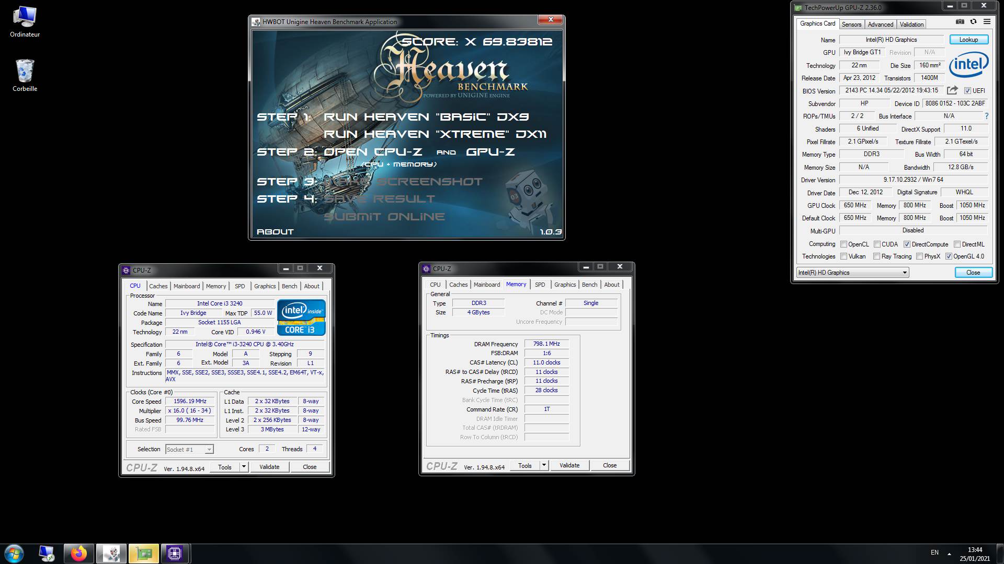Click the BIOS export share icon
This screenshot has width=1004, height=564.
click(x=952, y=90)
